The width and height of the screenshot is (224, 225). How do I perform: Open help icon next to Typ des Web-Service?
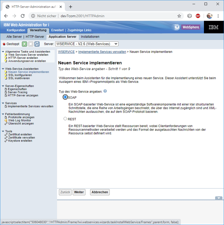(105, 91)
